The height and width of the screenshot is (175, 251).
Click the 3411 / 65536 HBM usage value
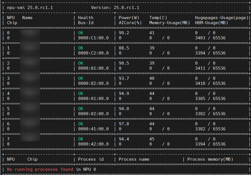click(210, 68)
